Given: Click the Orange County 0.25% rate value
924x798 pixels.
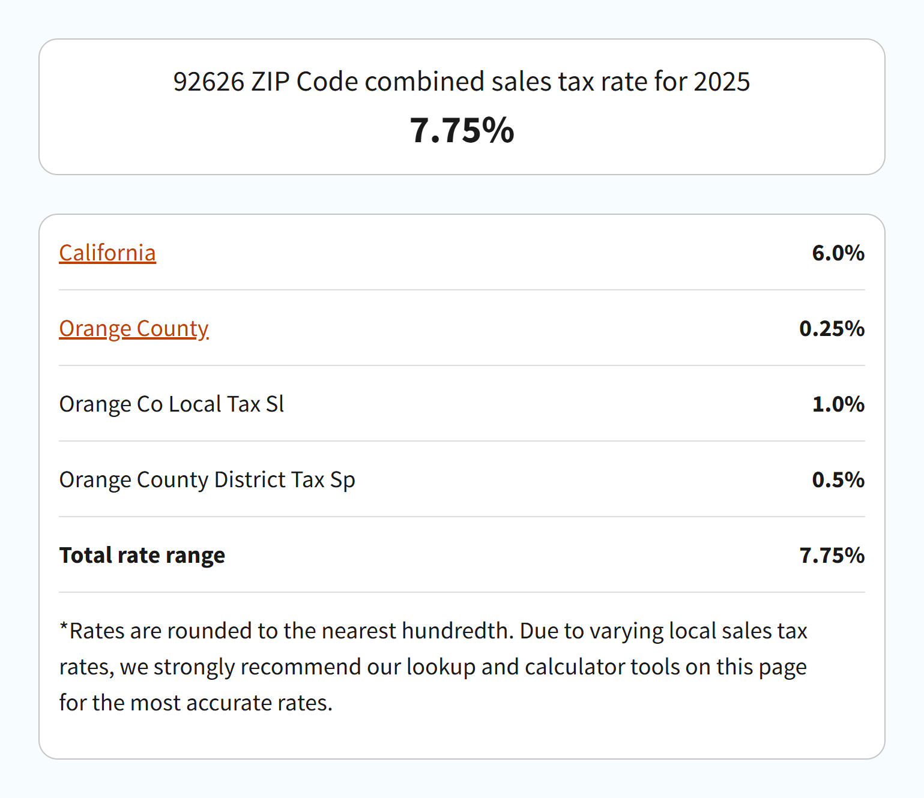Looking at the screenshot, I should pyautogui.click(x=832, y=329).
